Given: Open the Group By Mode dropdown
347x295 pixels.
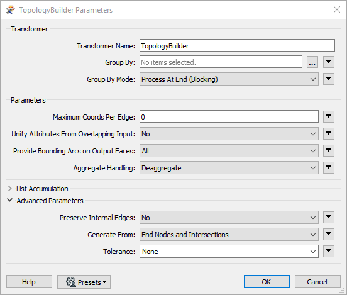Looking at the screenshot, I should (x=229, y=79).
